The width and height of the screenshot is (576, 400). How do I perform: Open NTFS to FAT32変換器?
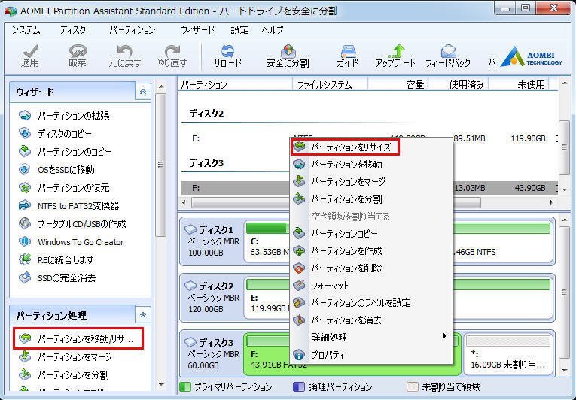tap(69, 205)
